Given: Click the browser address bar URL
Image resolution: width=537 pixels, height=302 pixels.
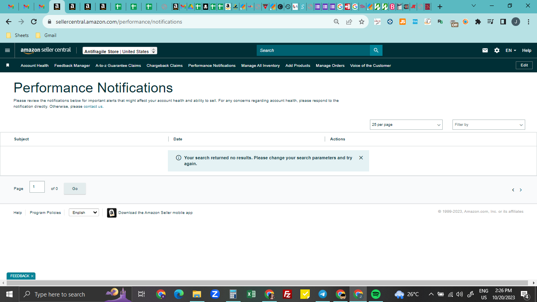Looking at the screenshot, I should coord(119,22).
